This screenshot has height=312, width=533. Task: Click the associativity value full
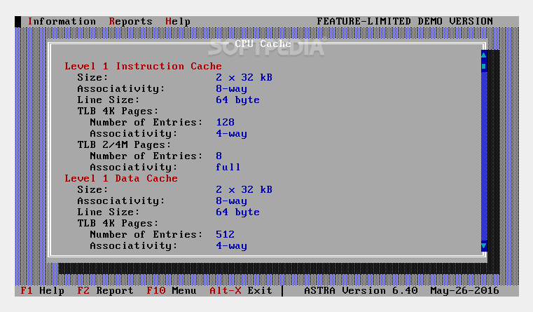click(228, 167)
